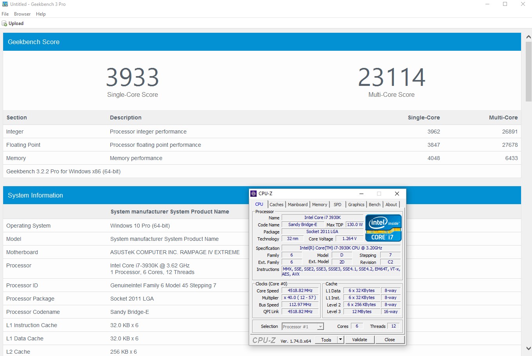Switch to the Caches tab in CPU-Z
Screen dimensions: 532x356
pyautogui.click(x=276, y=205)
